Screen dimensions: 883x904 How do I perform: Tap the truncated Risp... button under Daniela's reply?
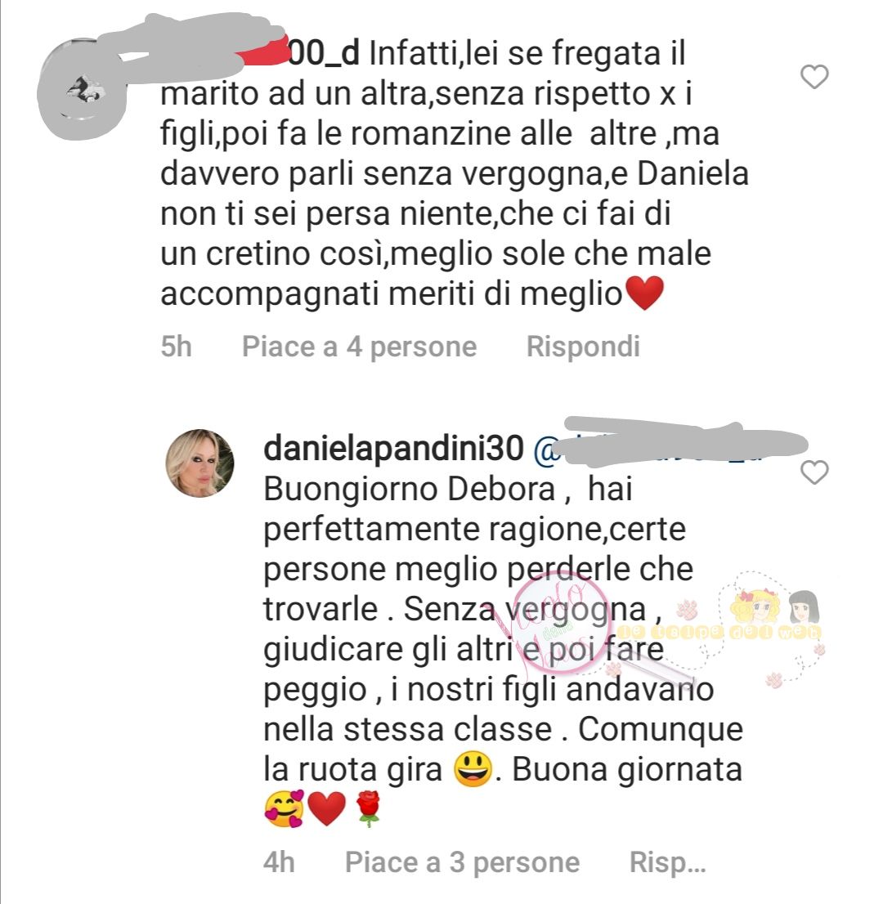pos(667,863)
